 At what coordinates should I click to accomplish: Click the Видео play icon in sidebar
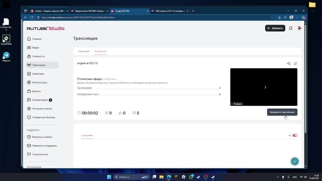point(29,48)
